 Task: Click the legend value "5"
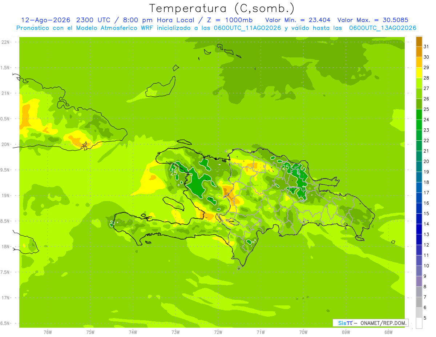pyautogui.click(x=425, y=318)
